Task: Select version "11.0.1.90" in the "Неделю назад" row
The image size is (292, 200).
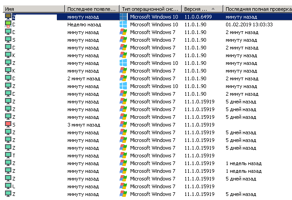Action: pyautogui.click(x=196, y=24)
